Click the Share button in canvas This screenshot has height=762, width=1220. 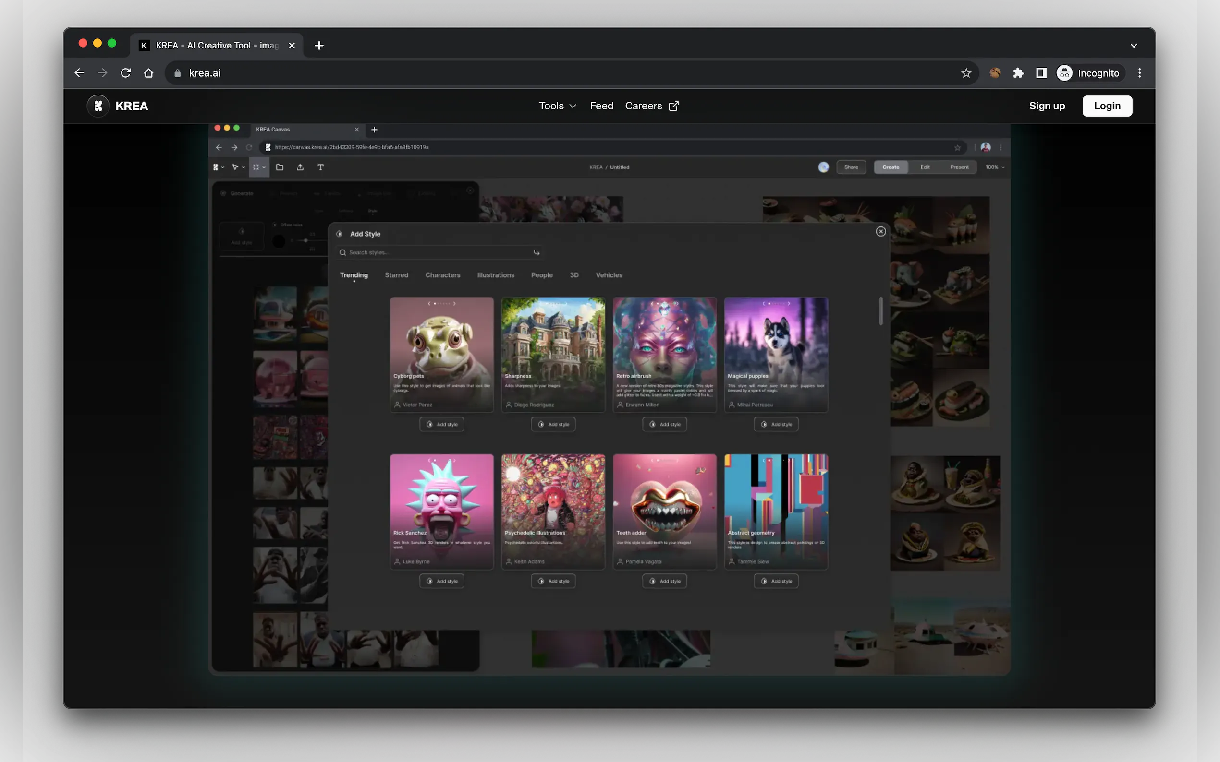point(851,167)
